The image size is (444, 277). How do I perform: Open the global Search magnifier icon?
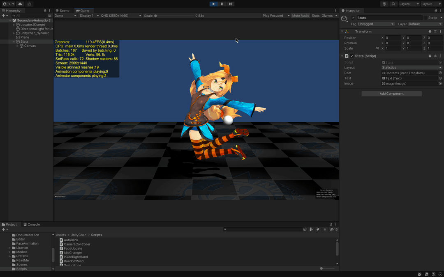(x=393, y=4)
